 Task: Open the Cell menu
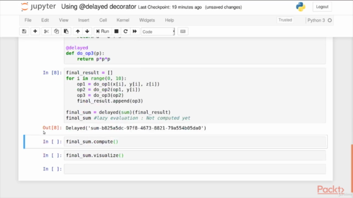pyautogui.click(x=103, y=20)
